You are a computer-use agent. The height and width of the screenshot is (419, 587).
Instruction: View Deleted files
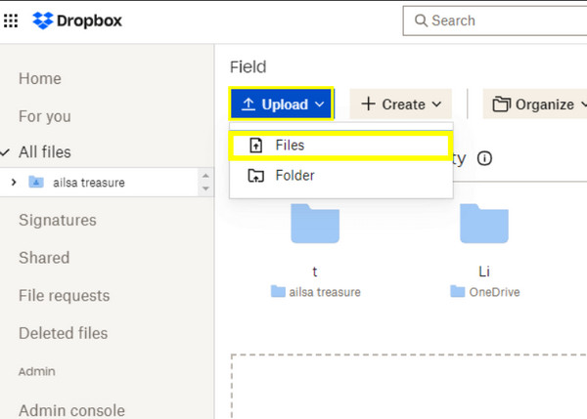tap(64, 333)
